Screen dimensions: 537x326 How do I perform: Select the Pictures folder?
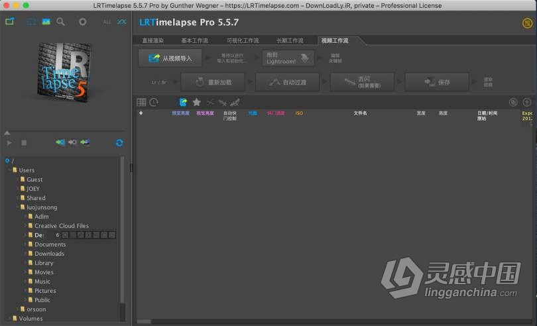[45, 290]
